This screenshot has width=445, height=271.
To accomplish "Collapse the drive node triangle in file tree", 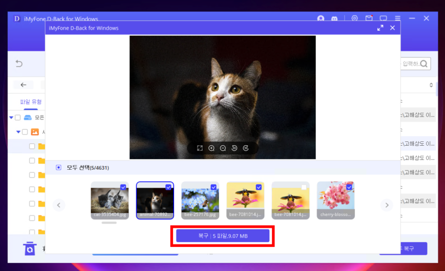I will coord(11,118).
